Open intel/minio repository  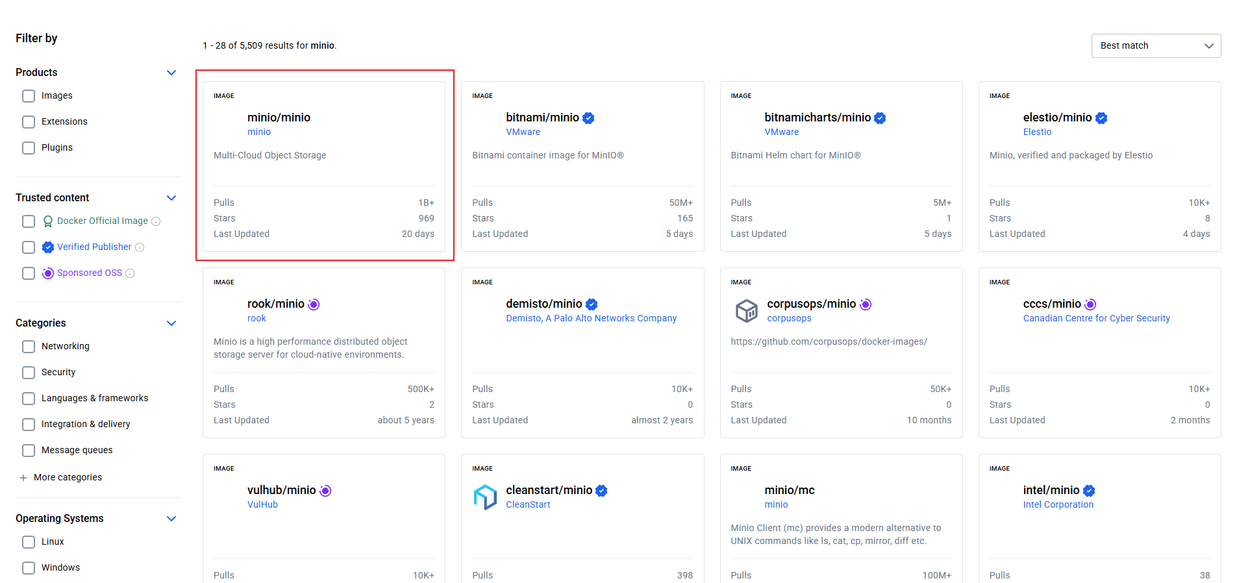click(x=1051, y=490)
